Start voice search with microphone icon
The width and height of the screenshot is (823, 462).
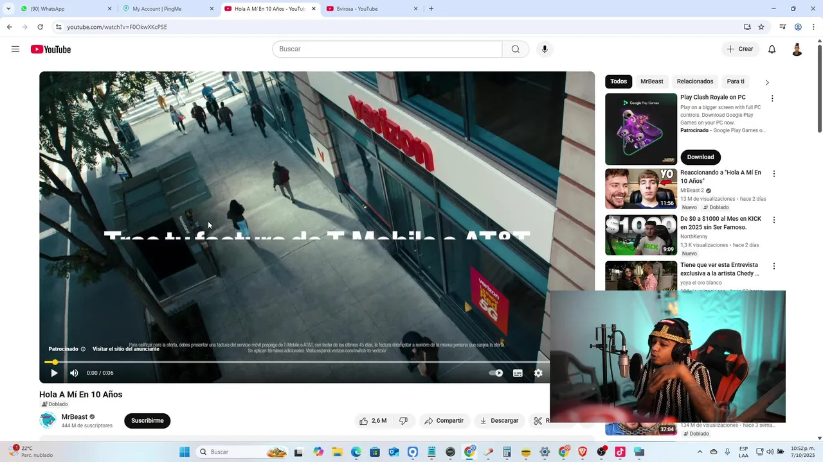point(545,49)
